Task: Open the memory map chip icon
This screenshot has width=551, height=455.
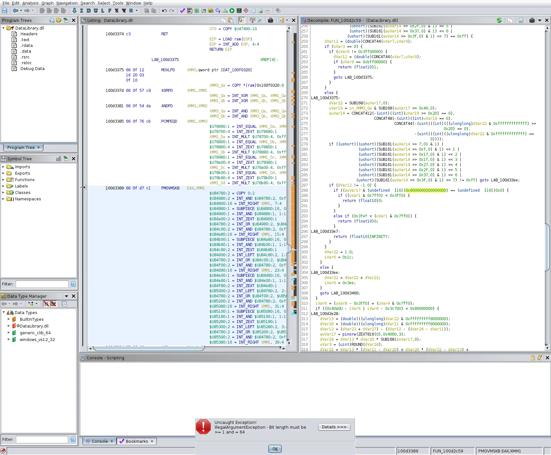Action: pos(239,11)
